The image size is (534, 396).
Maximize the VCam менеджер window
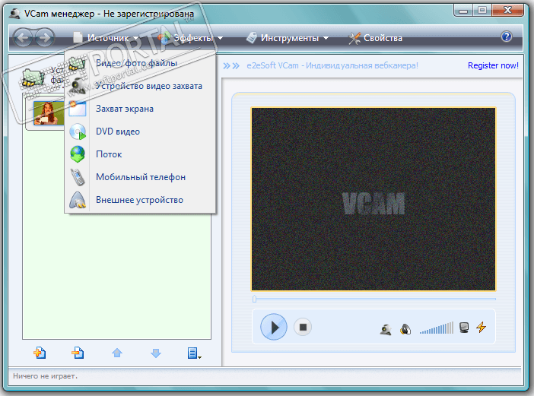coord(482,10)
